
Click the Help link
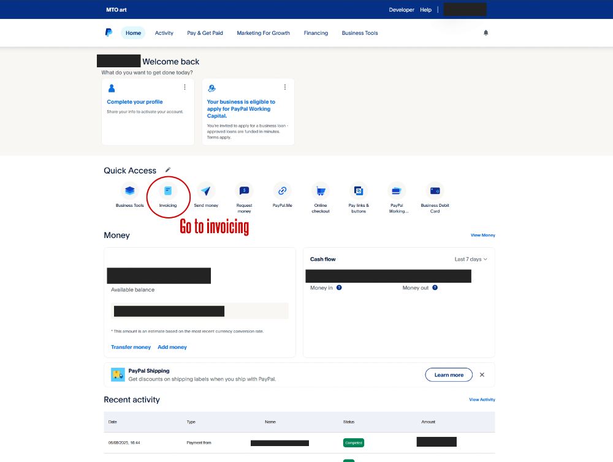coord(425,10)
